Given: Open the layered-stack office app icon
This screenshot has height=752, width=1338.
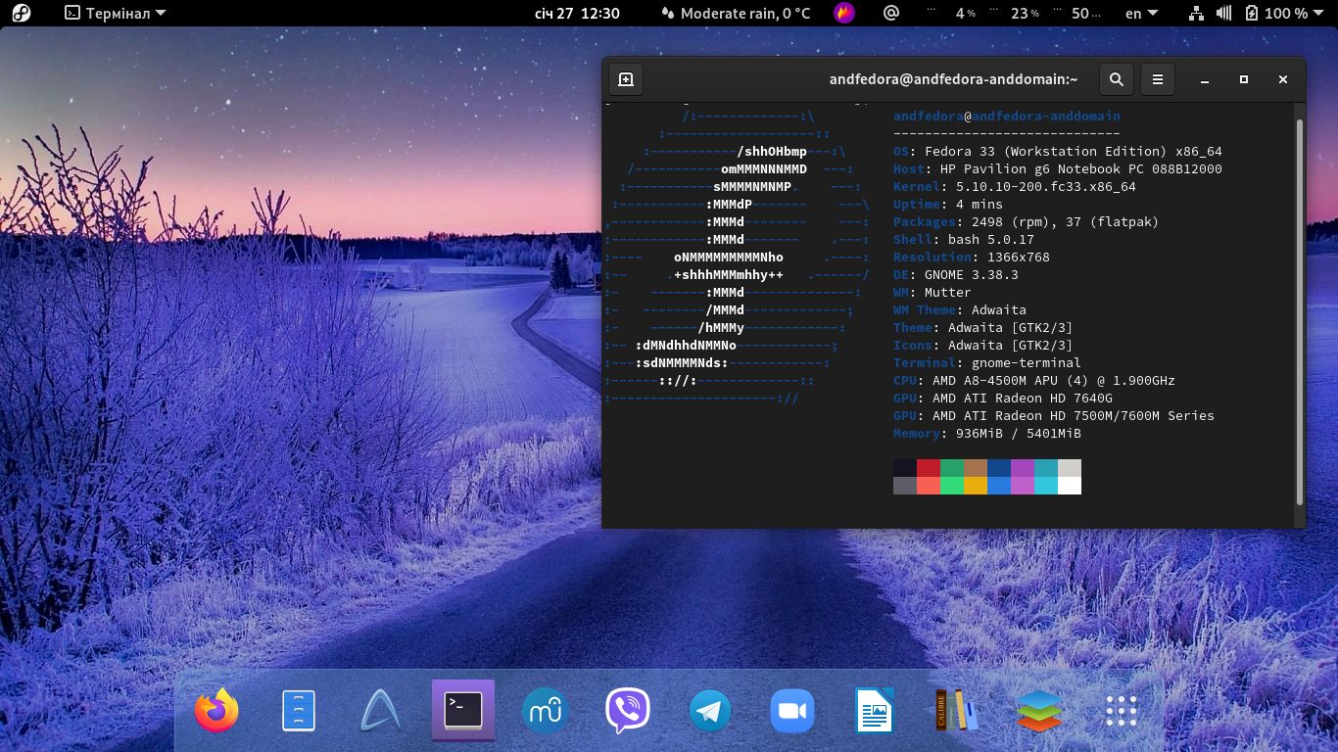Looking at the screenshot, I should pyautogui.click(x=1038, y=711).
